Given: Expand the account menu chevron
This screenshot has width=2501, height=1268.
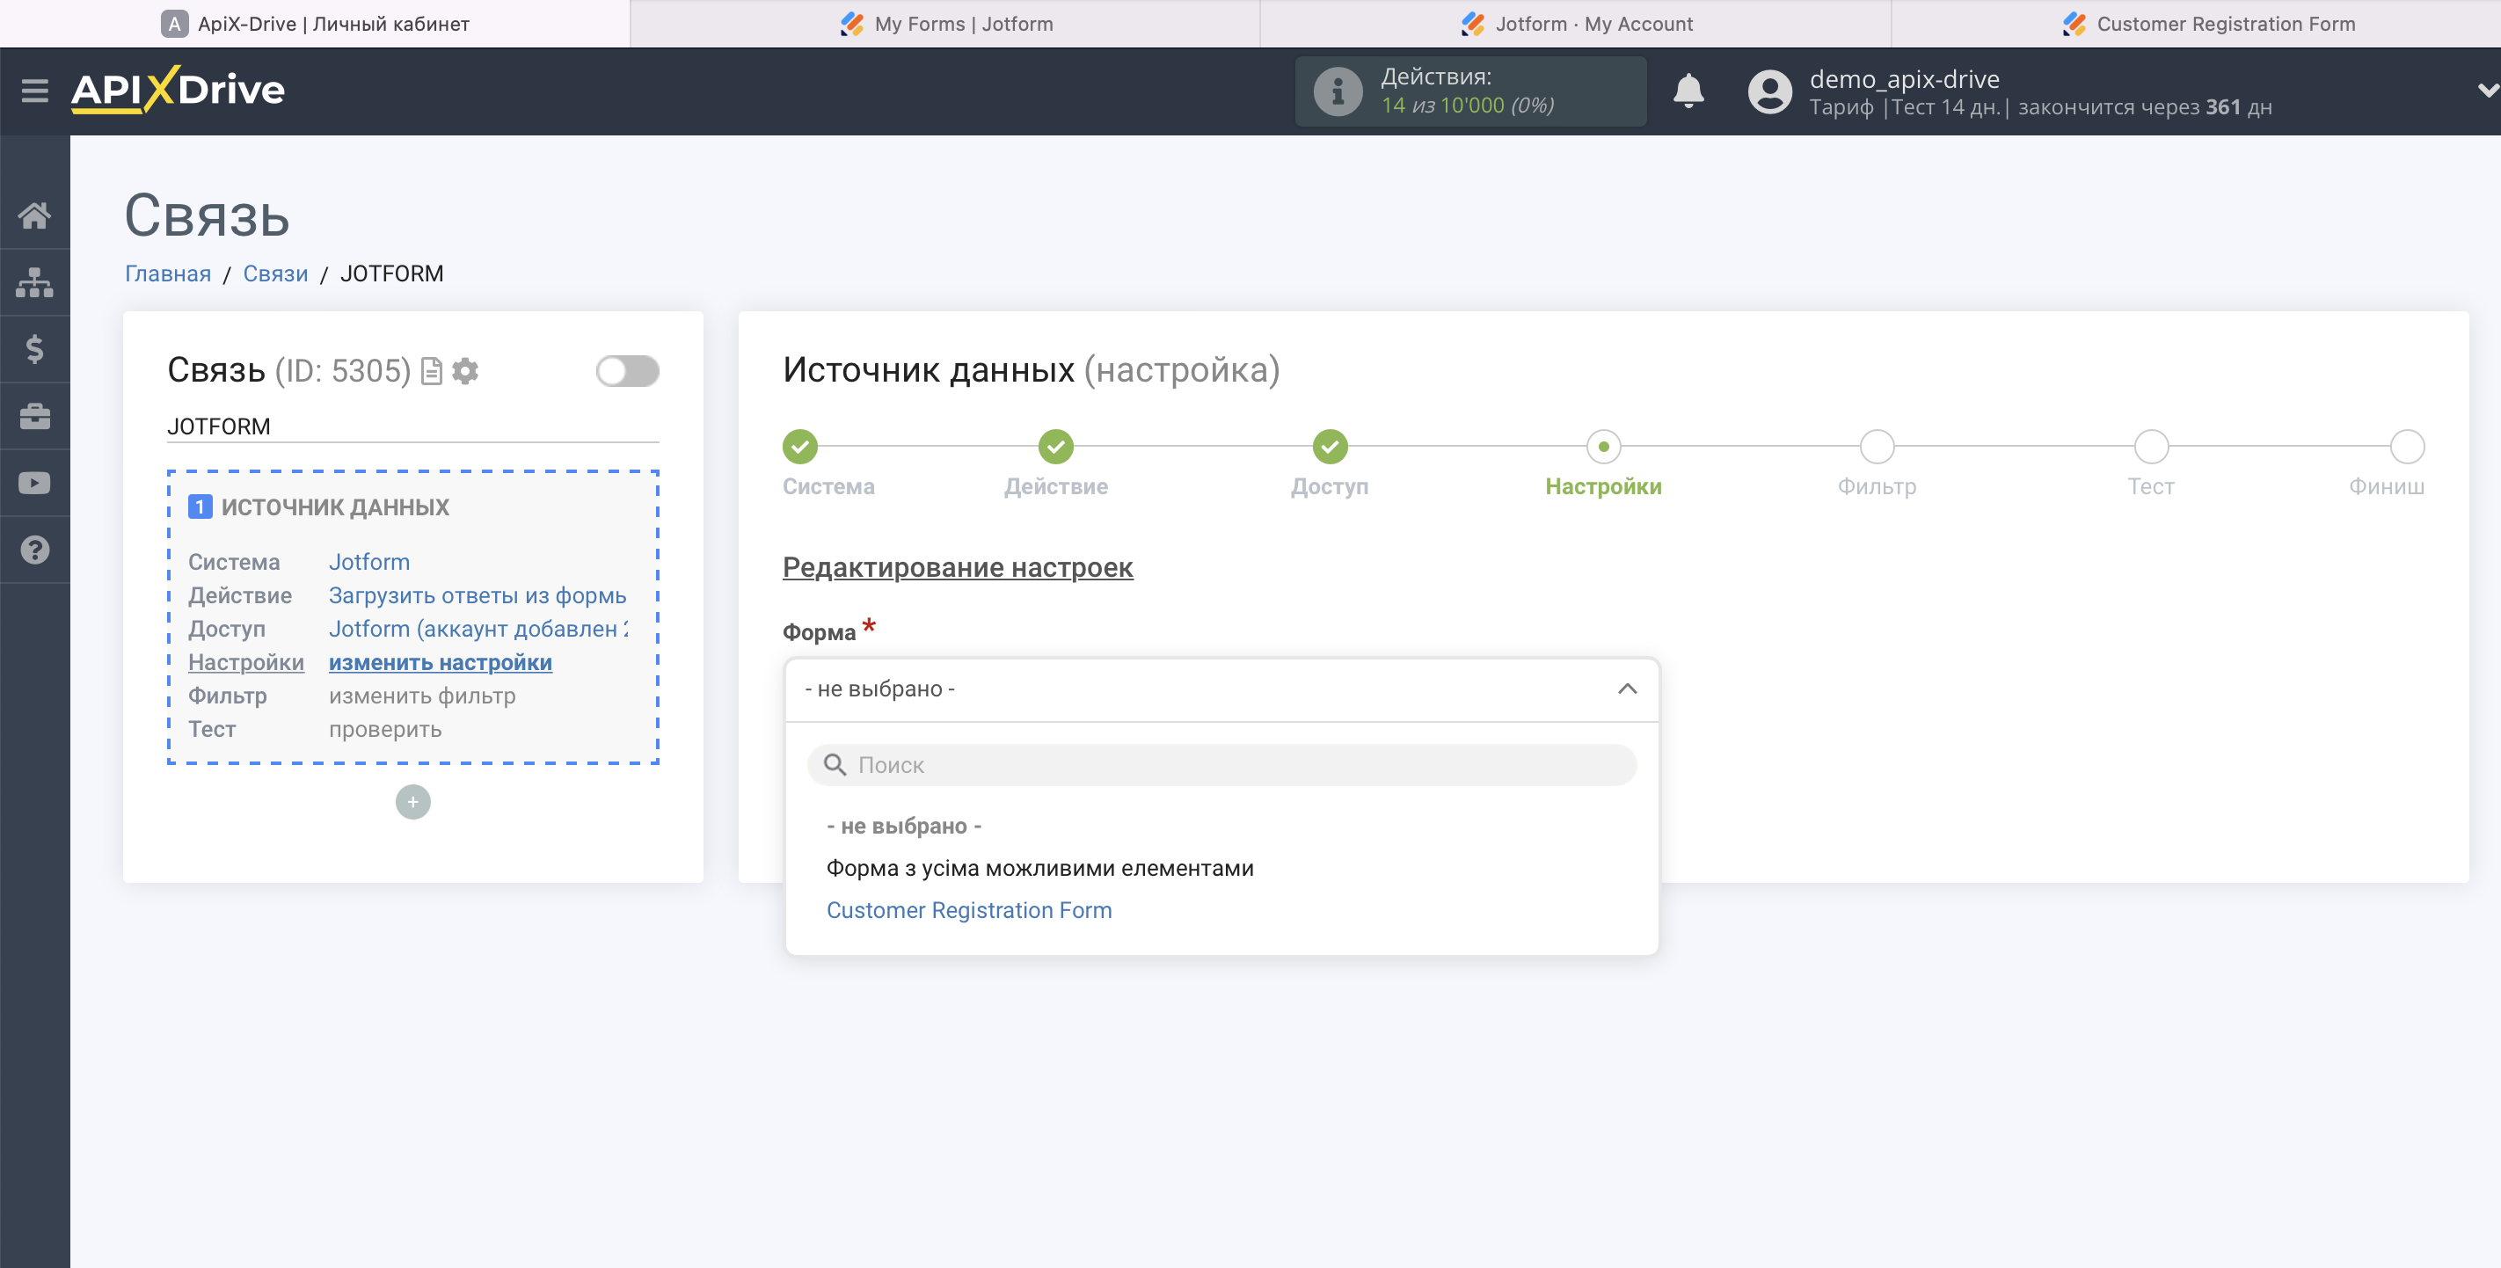Looking at the screenshot, I should click(x=2488, y=91).
